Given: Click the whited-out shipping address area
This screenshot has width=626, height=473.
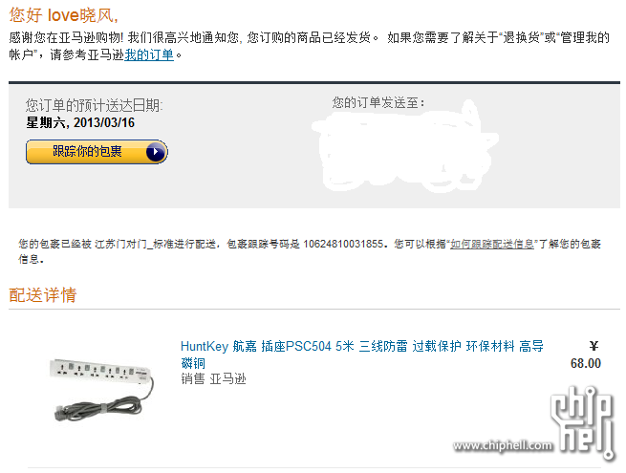Looking at the screenshot, I should click(x=405, y=150).
